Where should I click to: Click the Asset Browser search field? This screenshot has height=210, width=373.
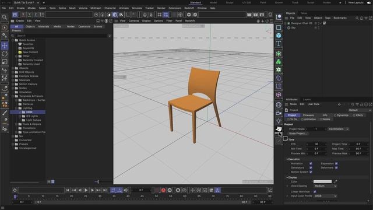point(62,36)
